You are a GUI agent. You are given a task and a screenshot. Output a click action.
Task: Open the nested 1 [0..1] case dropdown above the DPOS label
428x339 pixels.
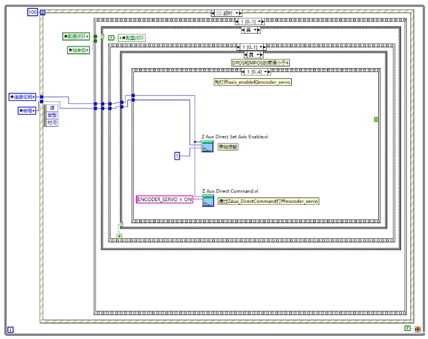(x=260, y=47)
